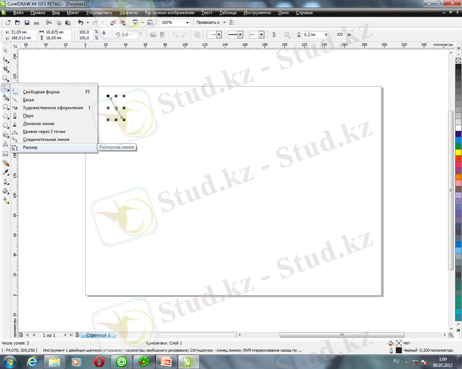The image size is (462, 369).
Task: Choose Перо from the flyout
Action: tap(54, 116)
